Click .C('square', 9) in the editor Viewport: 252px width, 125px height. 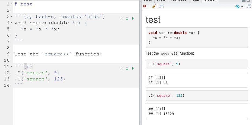37,73
